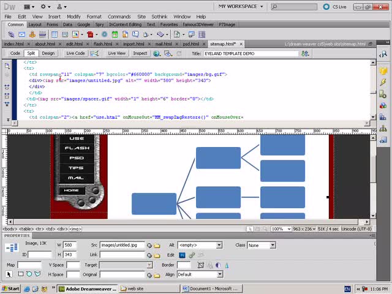Click the Edit in Photoshop icon
392x294 pixels.
181,254
